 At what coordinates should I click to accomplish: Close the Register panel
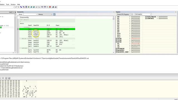[176, 12]
